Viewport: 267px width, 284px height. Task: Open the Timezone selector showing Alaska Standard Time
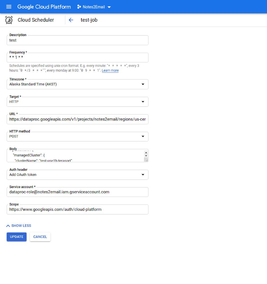(77, 84)
